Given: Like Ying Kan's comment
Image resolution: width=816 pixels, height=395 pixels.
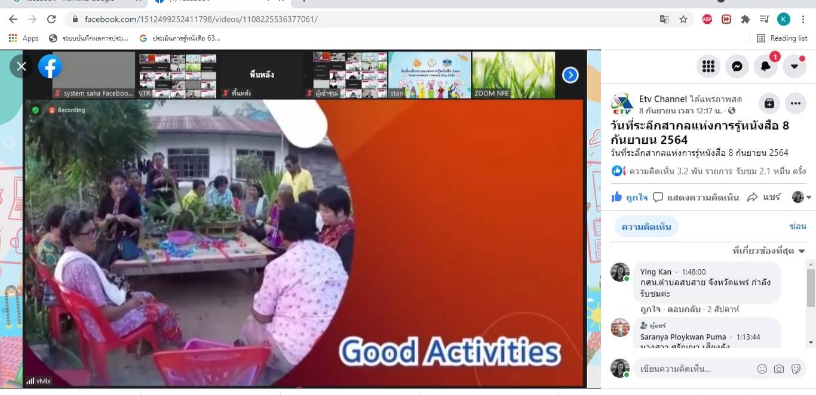Looking at the screenshot, I should [651, 309].
